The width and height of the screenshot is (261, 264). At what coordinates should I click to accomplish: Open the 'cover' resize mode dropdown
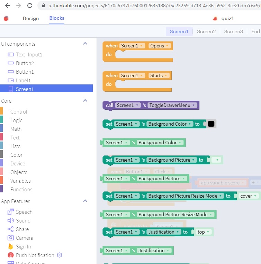click(248, 196)
